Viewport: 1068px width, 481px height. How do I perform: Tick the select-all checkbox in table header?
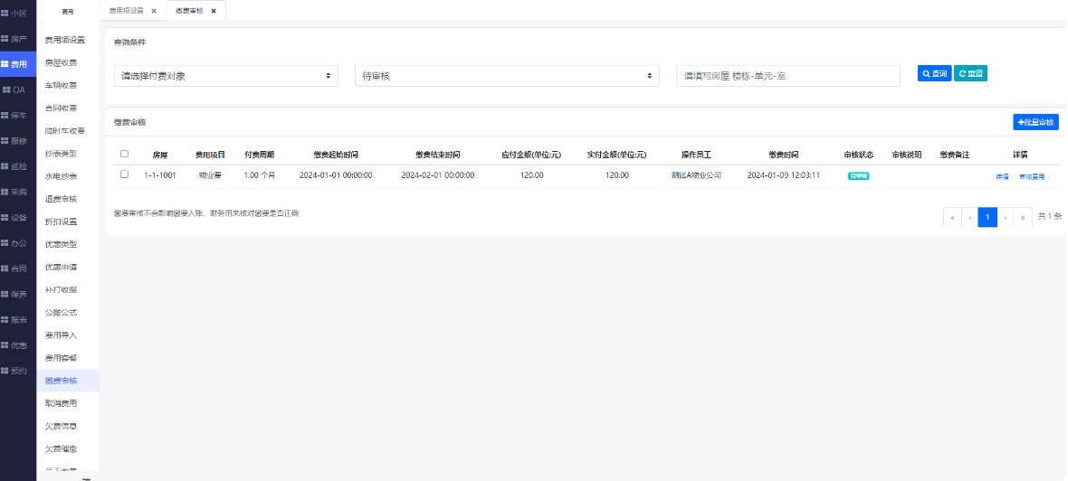(x=125, y=154)
